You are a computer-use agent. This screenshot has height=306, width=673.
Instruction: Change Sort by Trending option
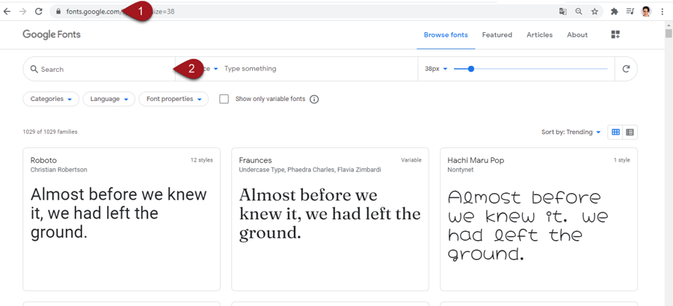point(571,132)
